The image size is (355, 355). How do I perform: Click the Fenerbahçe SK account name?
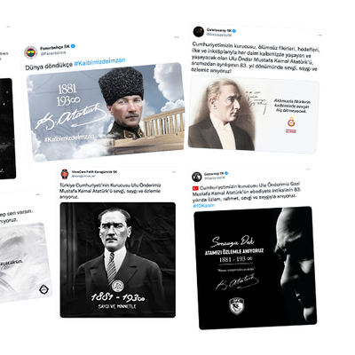click(55, 47)
